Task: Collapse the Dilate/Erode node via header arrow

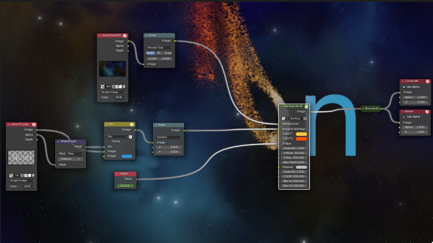Action: coord(58,142)
